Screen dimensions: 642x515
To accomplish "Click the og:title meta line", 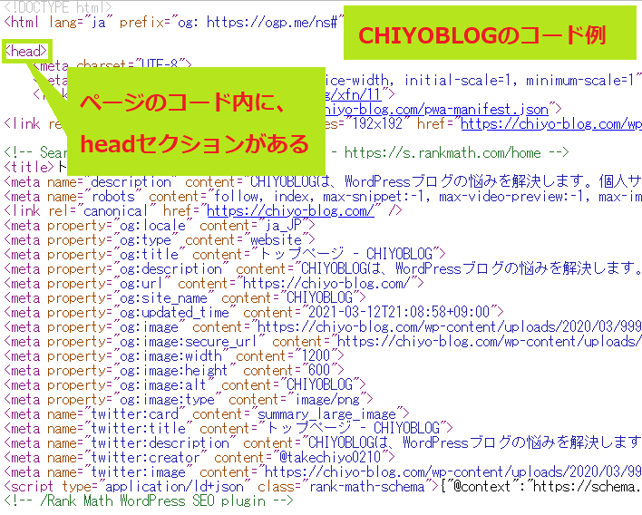I will (225, 254).
